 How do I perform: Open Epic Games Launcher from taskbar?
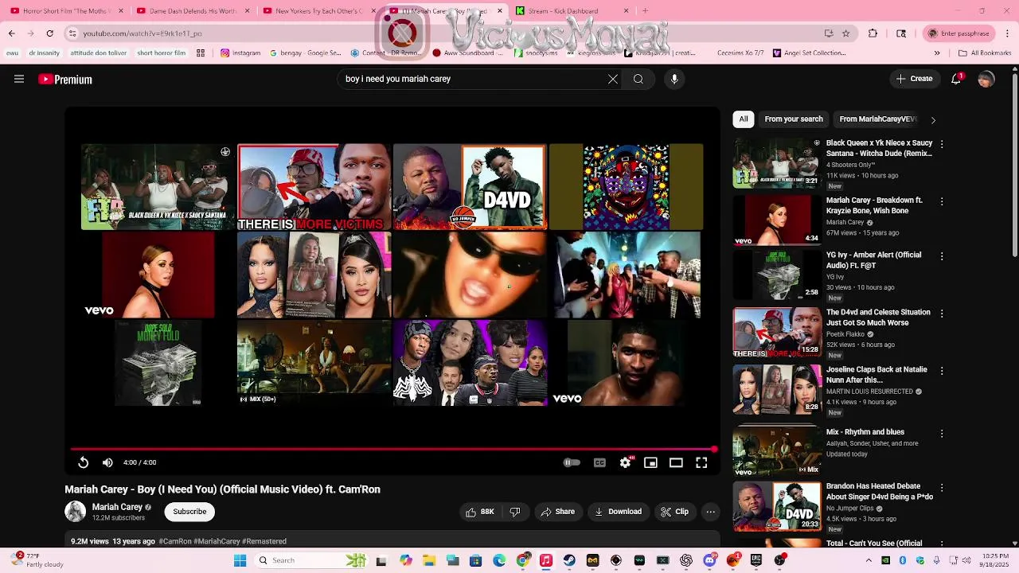click(756, 560)
